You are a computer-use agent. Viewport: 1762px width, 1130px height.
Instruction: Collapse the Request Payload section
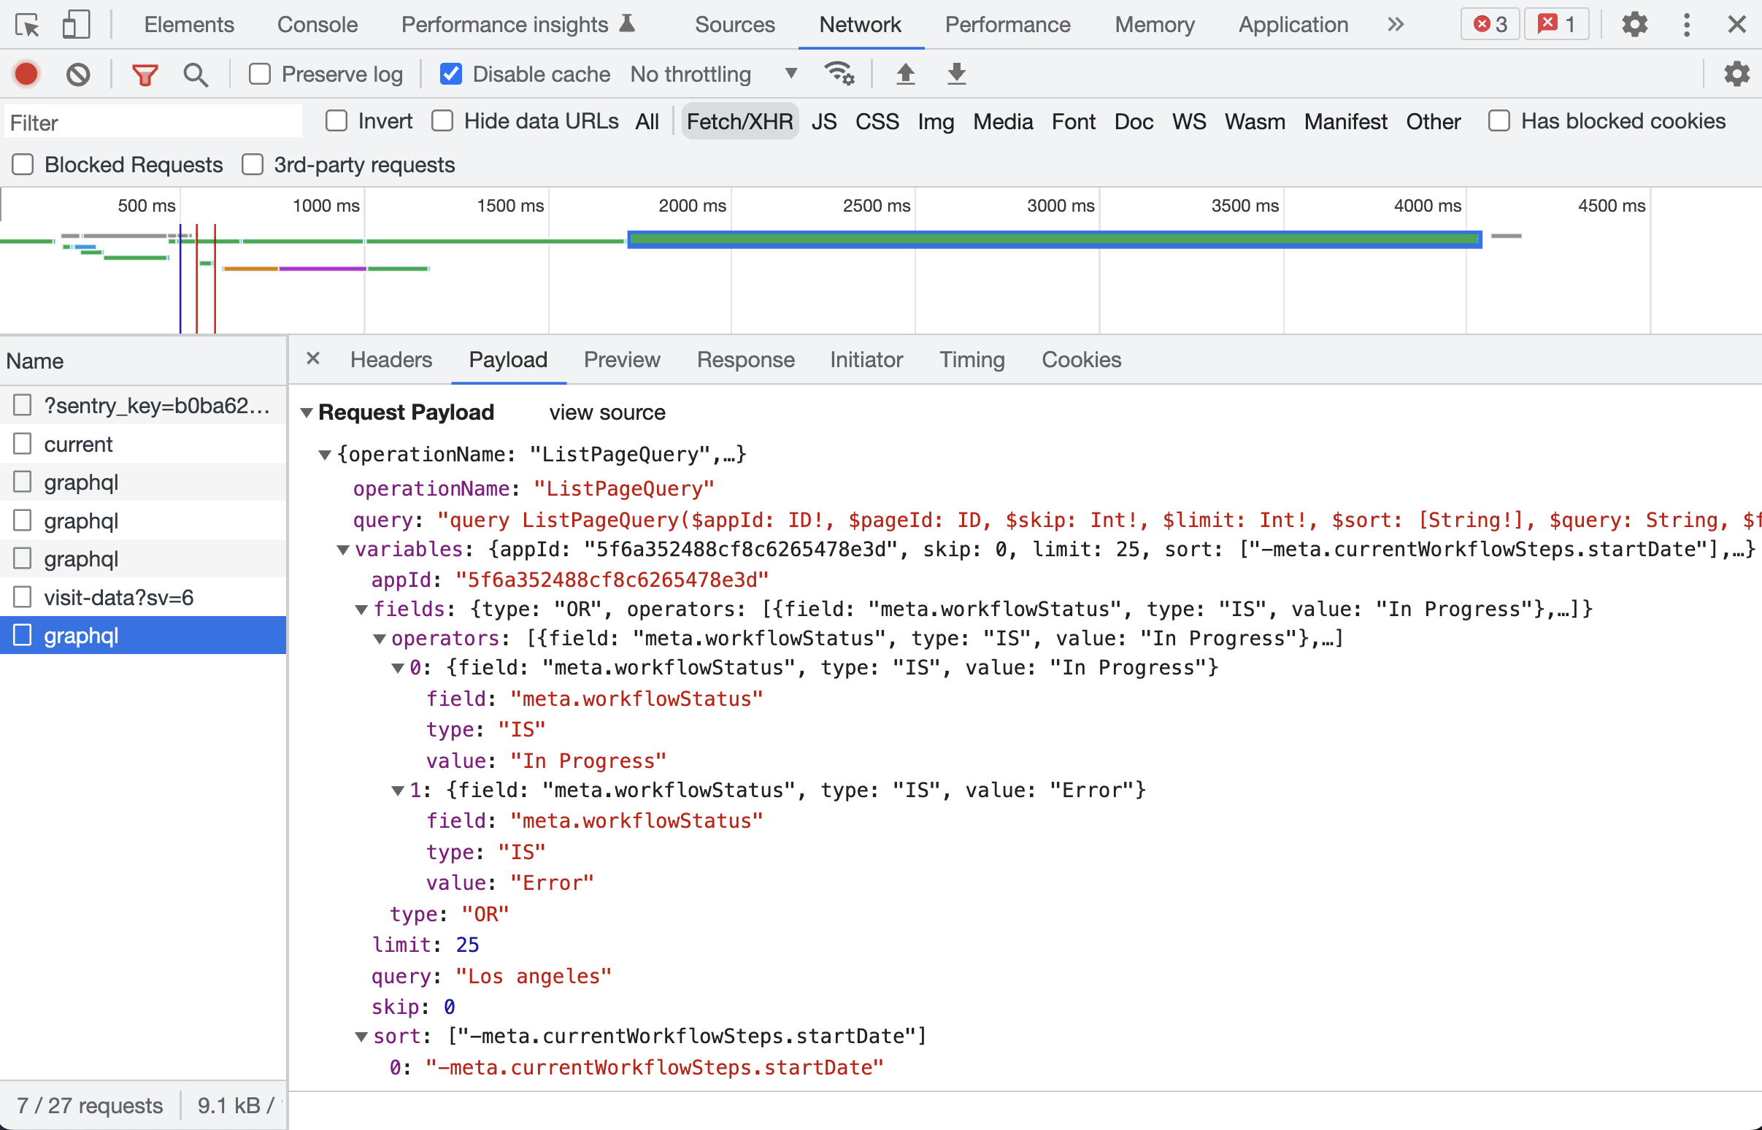(x=307, y=413)
